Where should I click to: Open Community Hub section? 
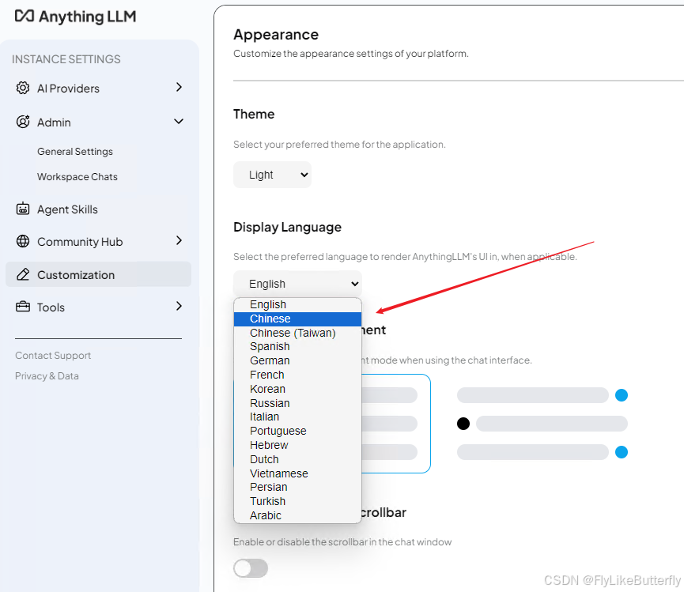pos(80,242)
